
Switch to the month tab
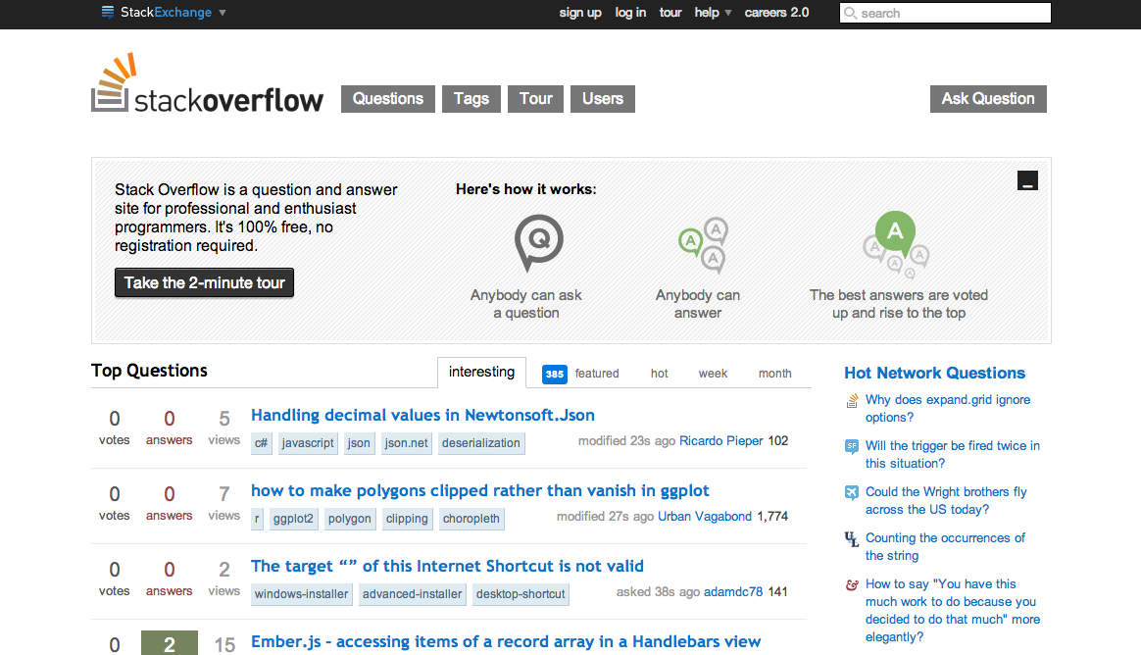click(x=775, y=374)
